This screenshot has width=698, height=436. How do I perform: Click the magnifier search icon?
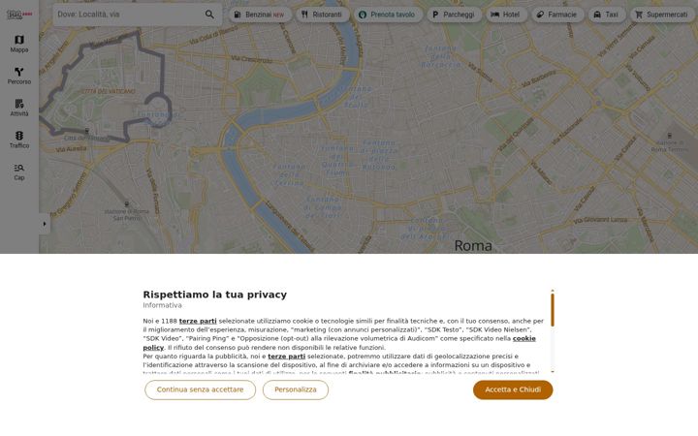(x=209, y=15)
